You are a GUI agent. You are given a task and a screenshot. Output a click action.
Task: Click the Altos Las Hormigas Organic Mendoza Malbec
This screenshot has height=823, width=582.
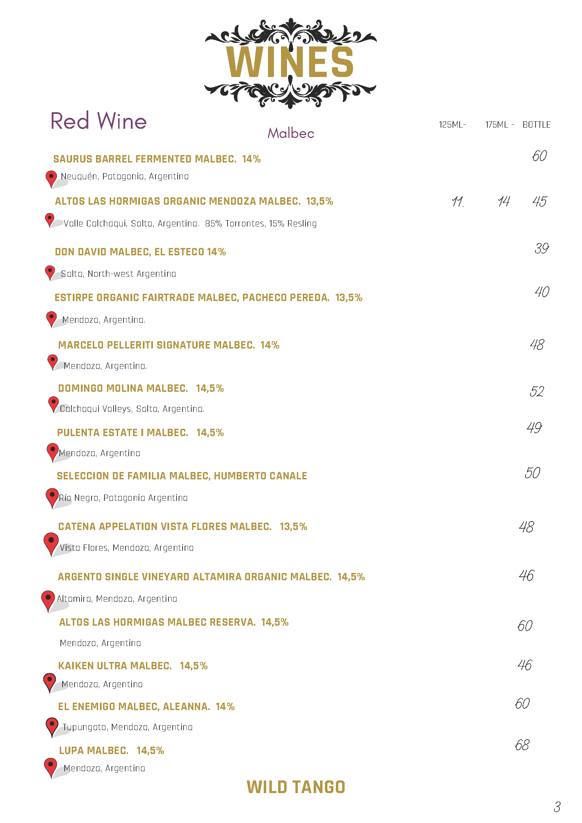(194, 202)
